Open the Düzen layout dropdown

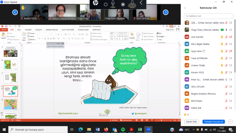32,33
